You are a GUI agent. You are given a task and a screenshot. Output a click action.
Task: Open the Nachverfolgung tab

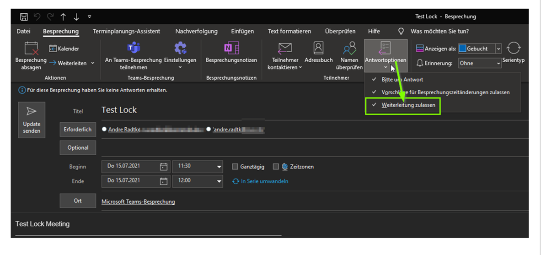tap(196, 32)
